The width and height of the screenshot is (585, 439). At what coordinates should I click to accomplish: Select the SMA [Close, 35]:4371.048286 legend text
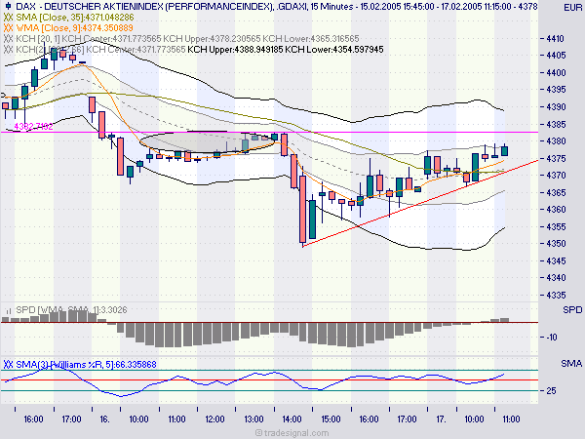pos(75,18)
